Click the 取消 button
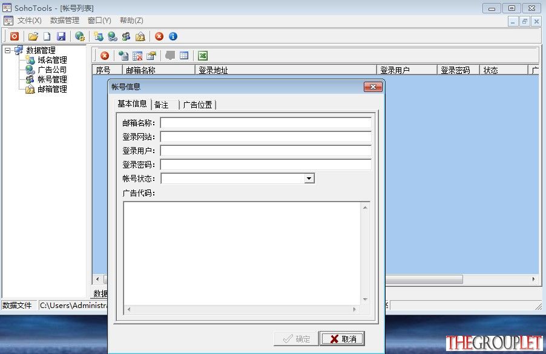Viewport: 546px width, 354px height. click(x=342, y=339)
